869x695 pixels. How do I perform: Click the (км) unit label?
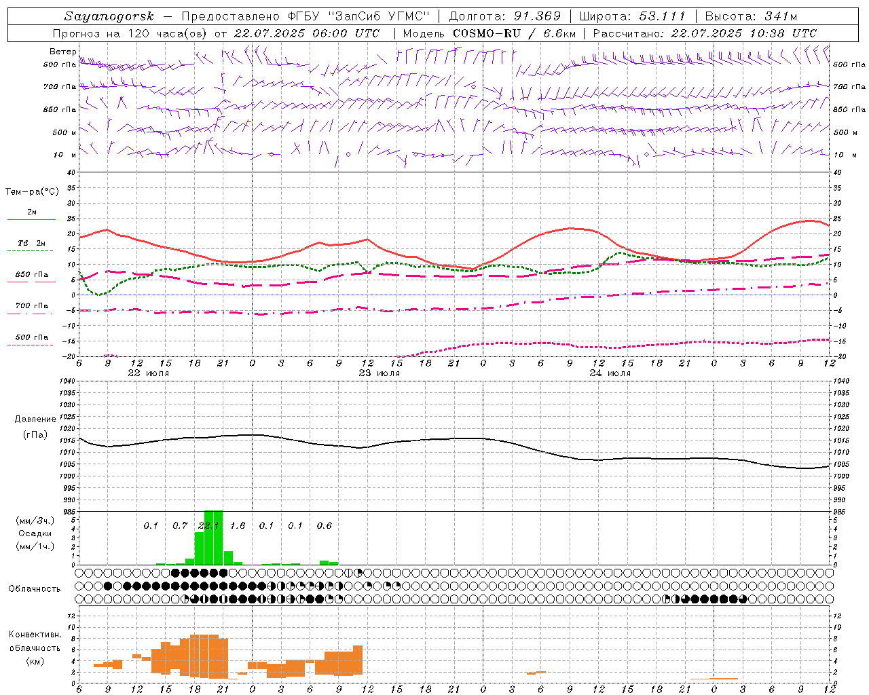click(35, 660)
